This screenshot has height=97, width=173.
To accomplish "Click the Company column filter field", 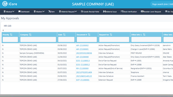I will click(38, 39).
